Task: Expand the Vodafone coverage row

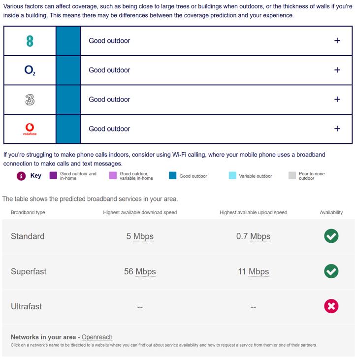Action: coord(337,129)
